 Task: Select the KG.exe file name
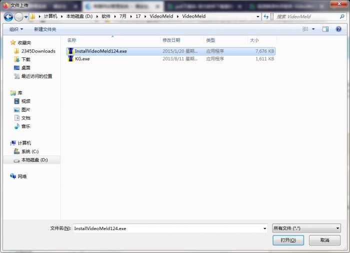(82, 59)
